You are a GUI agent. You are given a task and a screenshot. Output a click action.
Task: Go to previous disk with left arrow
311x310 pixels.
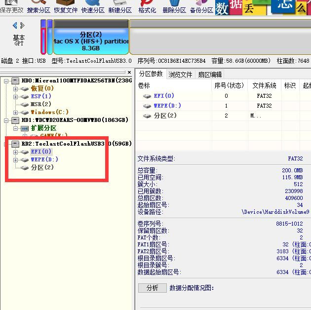pos(15,26)
